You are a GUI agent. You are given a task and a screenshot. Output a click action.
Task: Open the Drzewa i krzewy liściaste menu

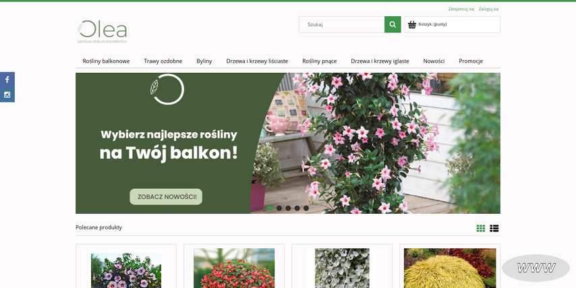point(257,61)
